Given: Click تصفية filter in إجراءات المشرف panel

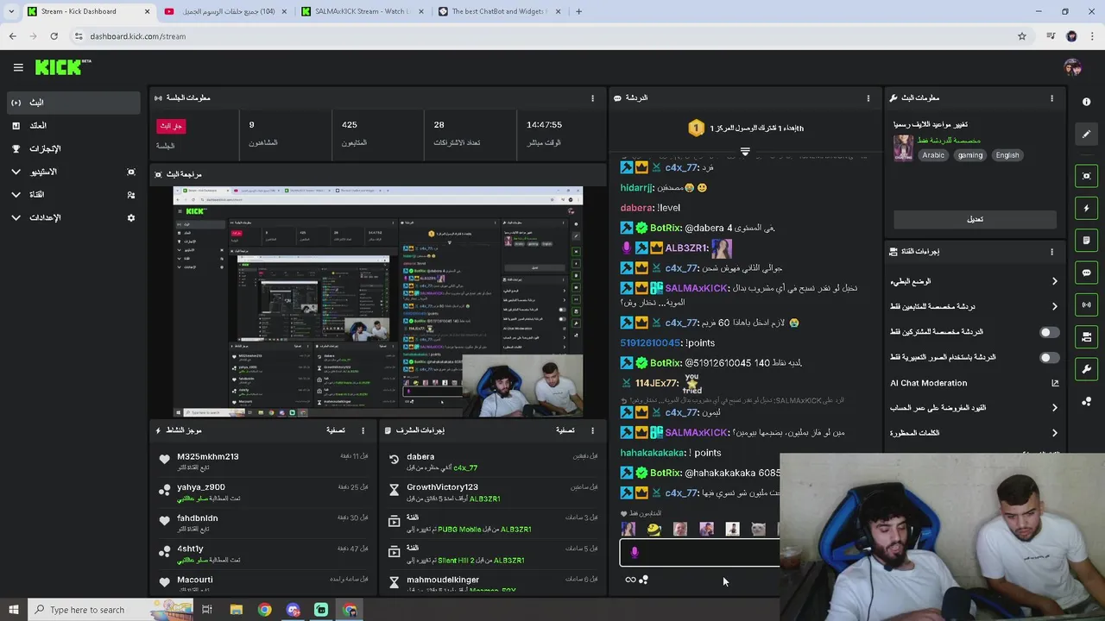Looking at the screenshot, I should (565, 430).
